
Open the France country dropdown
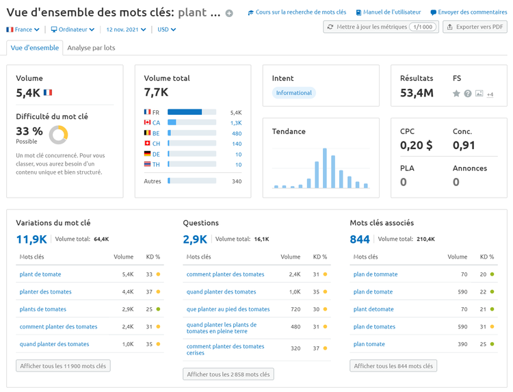pyautogui.click(x=23, y=29)
